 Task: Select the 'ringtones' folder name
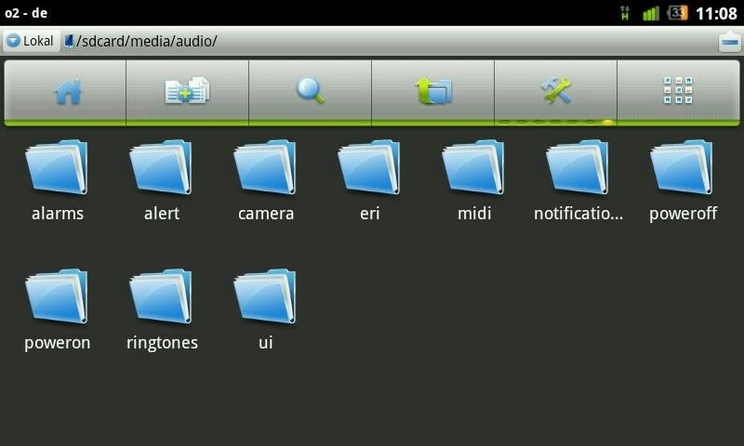pos(162,343)
